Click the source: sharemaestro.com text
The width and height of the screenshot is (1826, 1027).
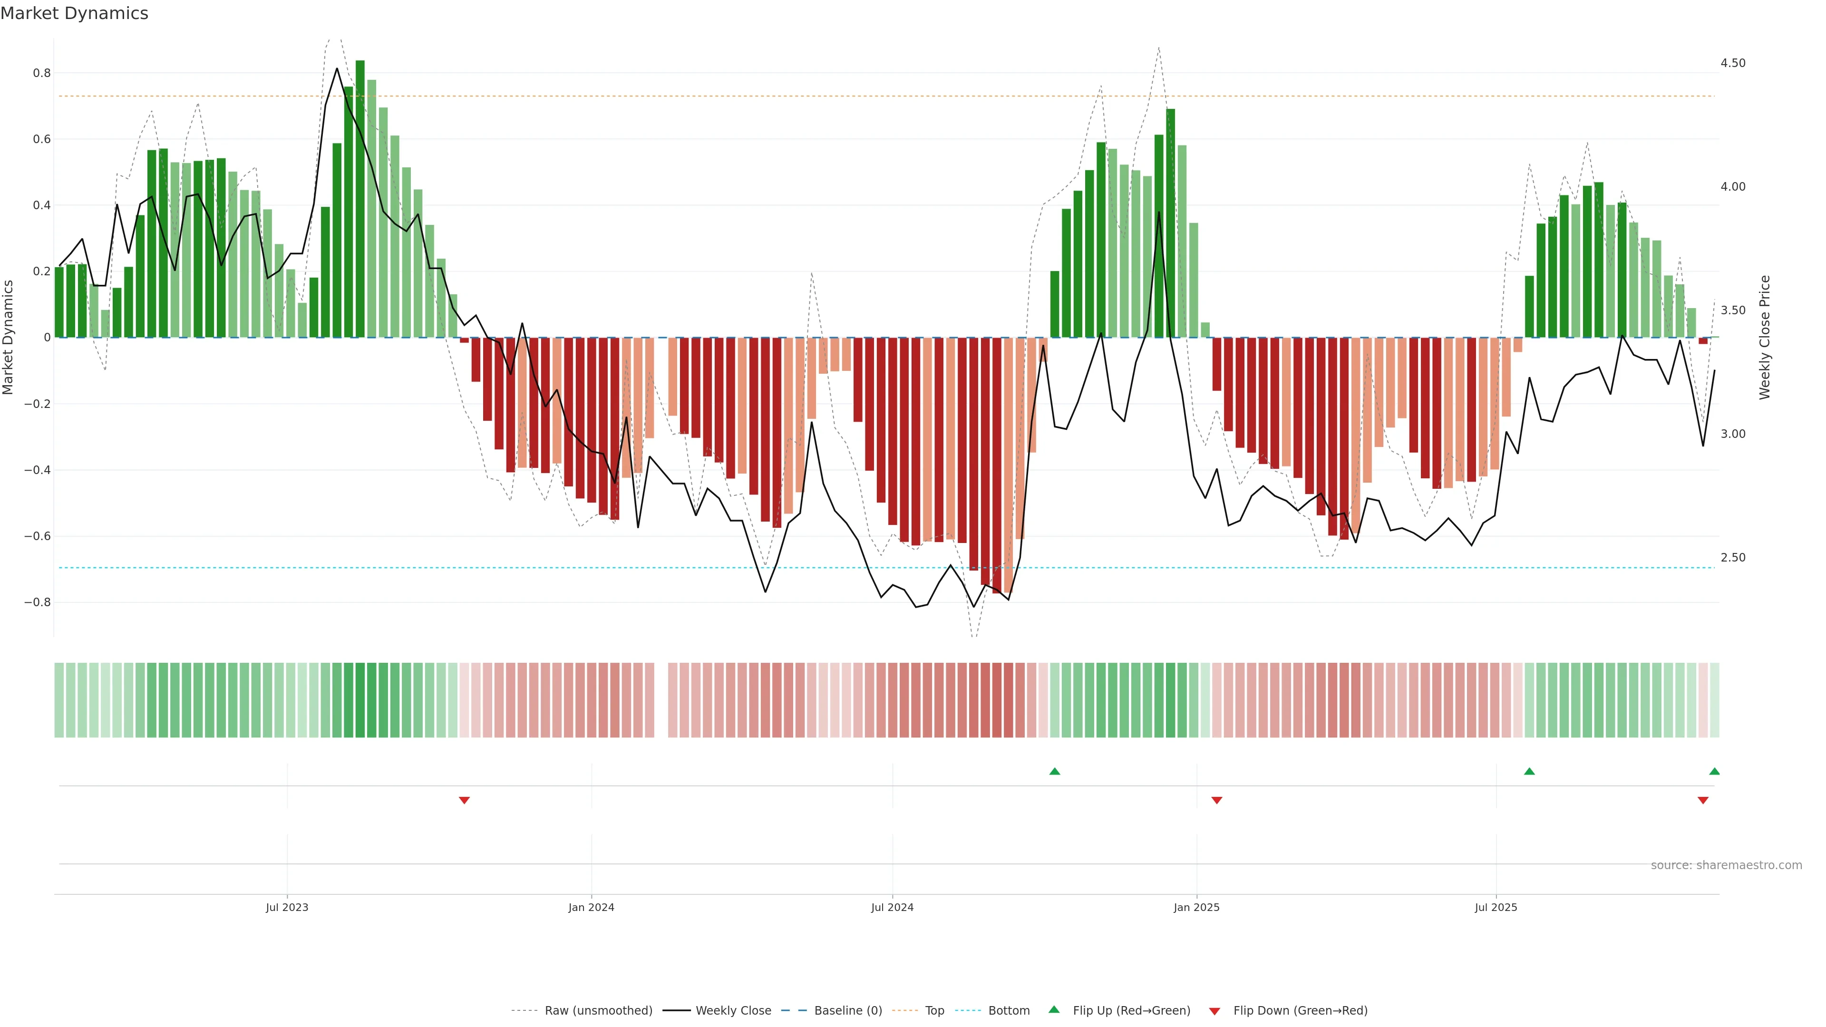point(1726,865)
